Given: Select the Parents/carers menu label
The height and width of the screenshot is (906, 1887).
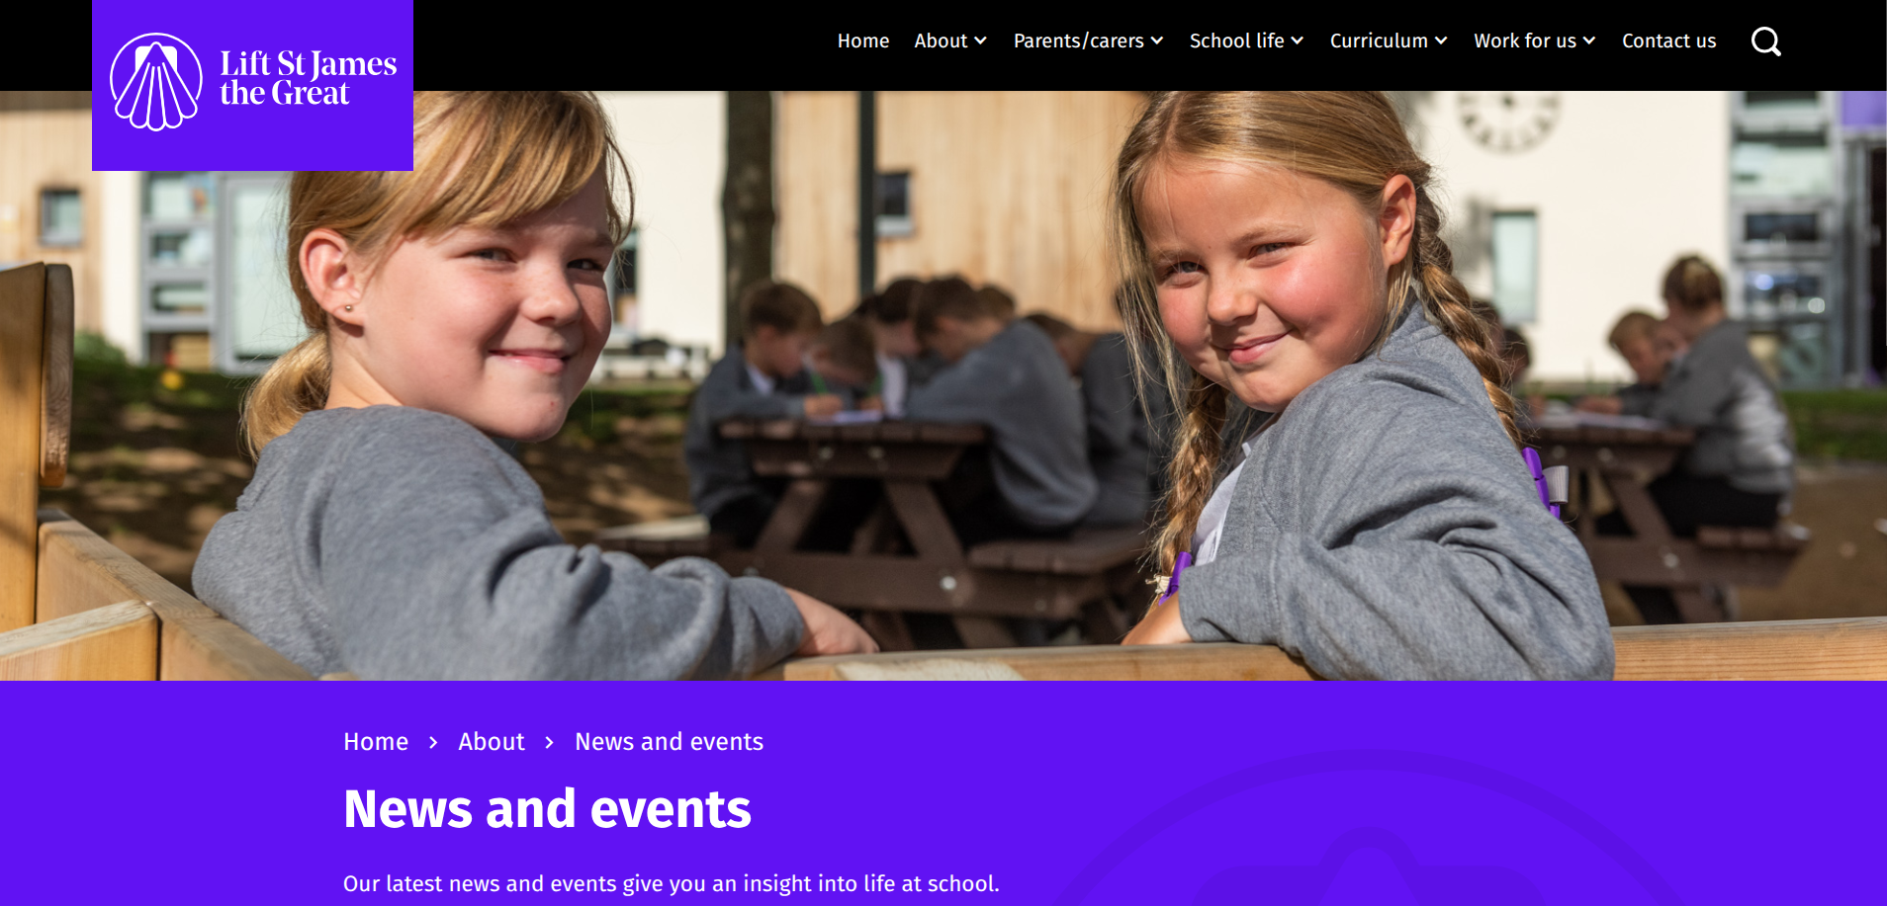Looking at the screenshot, I should pyautogui.click(x=1078, y=41).
